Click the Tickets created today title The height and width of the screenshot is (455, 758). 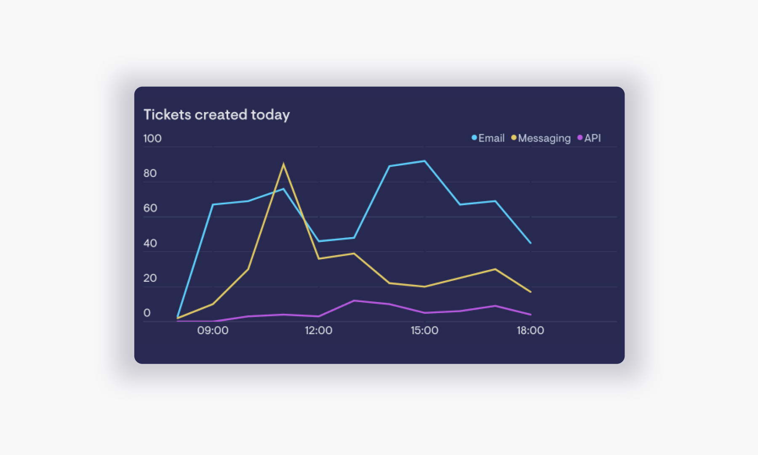[x=217, y=114]
